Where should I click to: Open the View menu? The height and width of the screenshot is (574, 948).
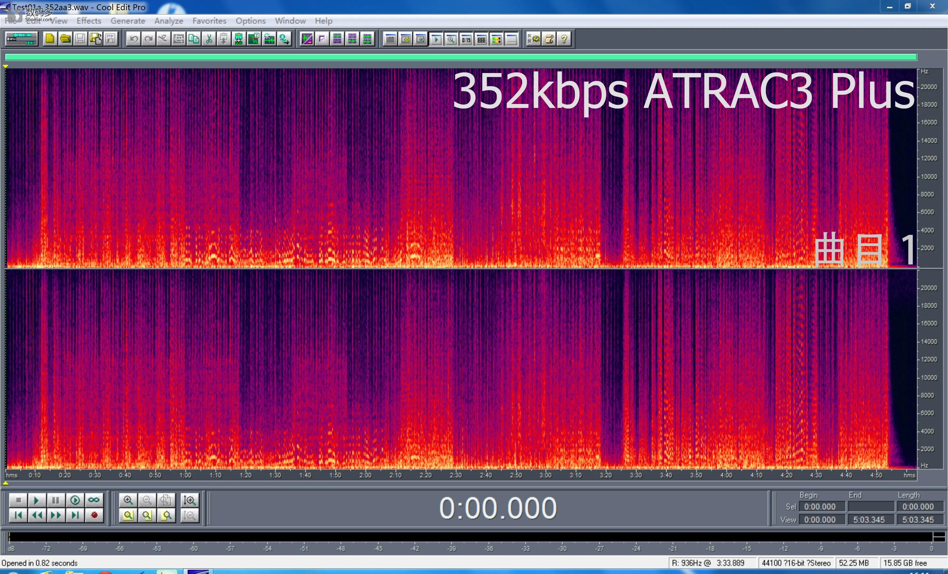[x=59, y=21]
